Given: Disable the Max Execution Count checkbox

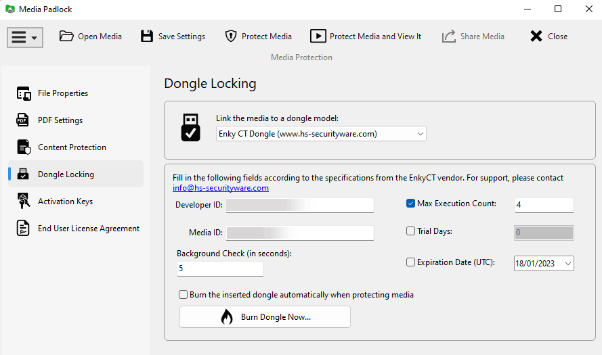Looking at the screenshot, I should click(x=410, y=203).
